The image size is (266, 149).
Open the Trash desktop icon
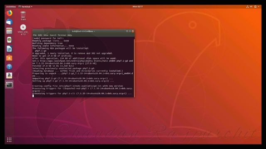pyautogui.click(x=23, y=16)
